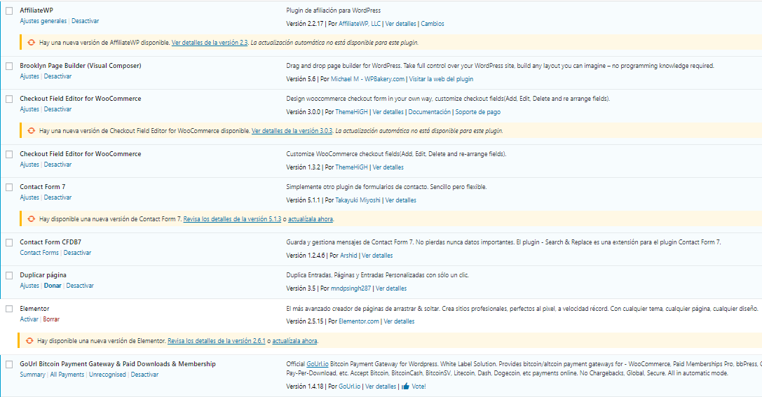The width and height of the screenshot is (762, 397).
Task: Deactivate Contact Form CFDB7 plugin
Action: tap(77, 253)
